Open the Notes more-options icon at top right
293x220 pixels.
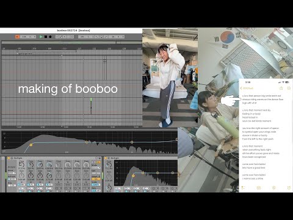coord(289,88)
